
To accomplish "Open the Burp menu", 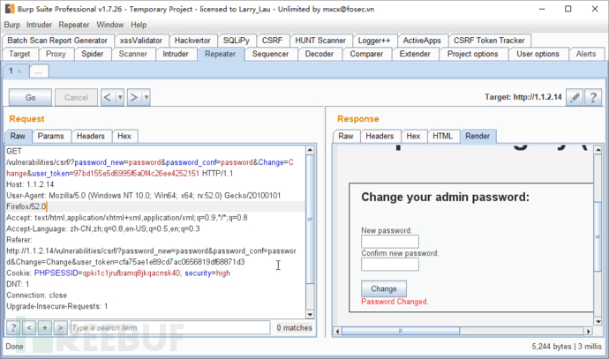I will pos(12,25).
